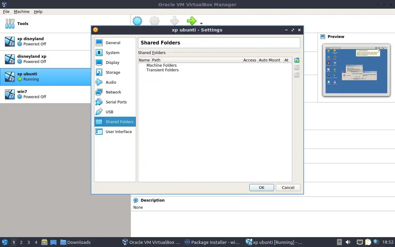The height and width of the screenshot is (247, 395).
Task: Click the file manager icon in the taskbar
Action: tap(44, 242)
